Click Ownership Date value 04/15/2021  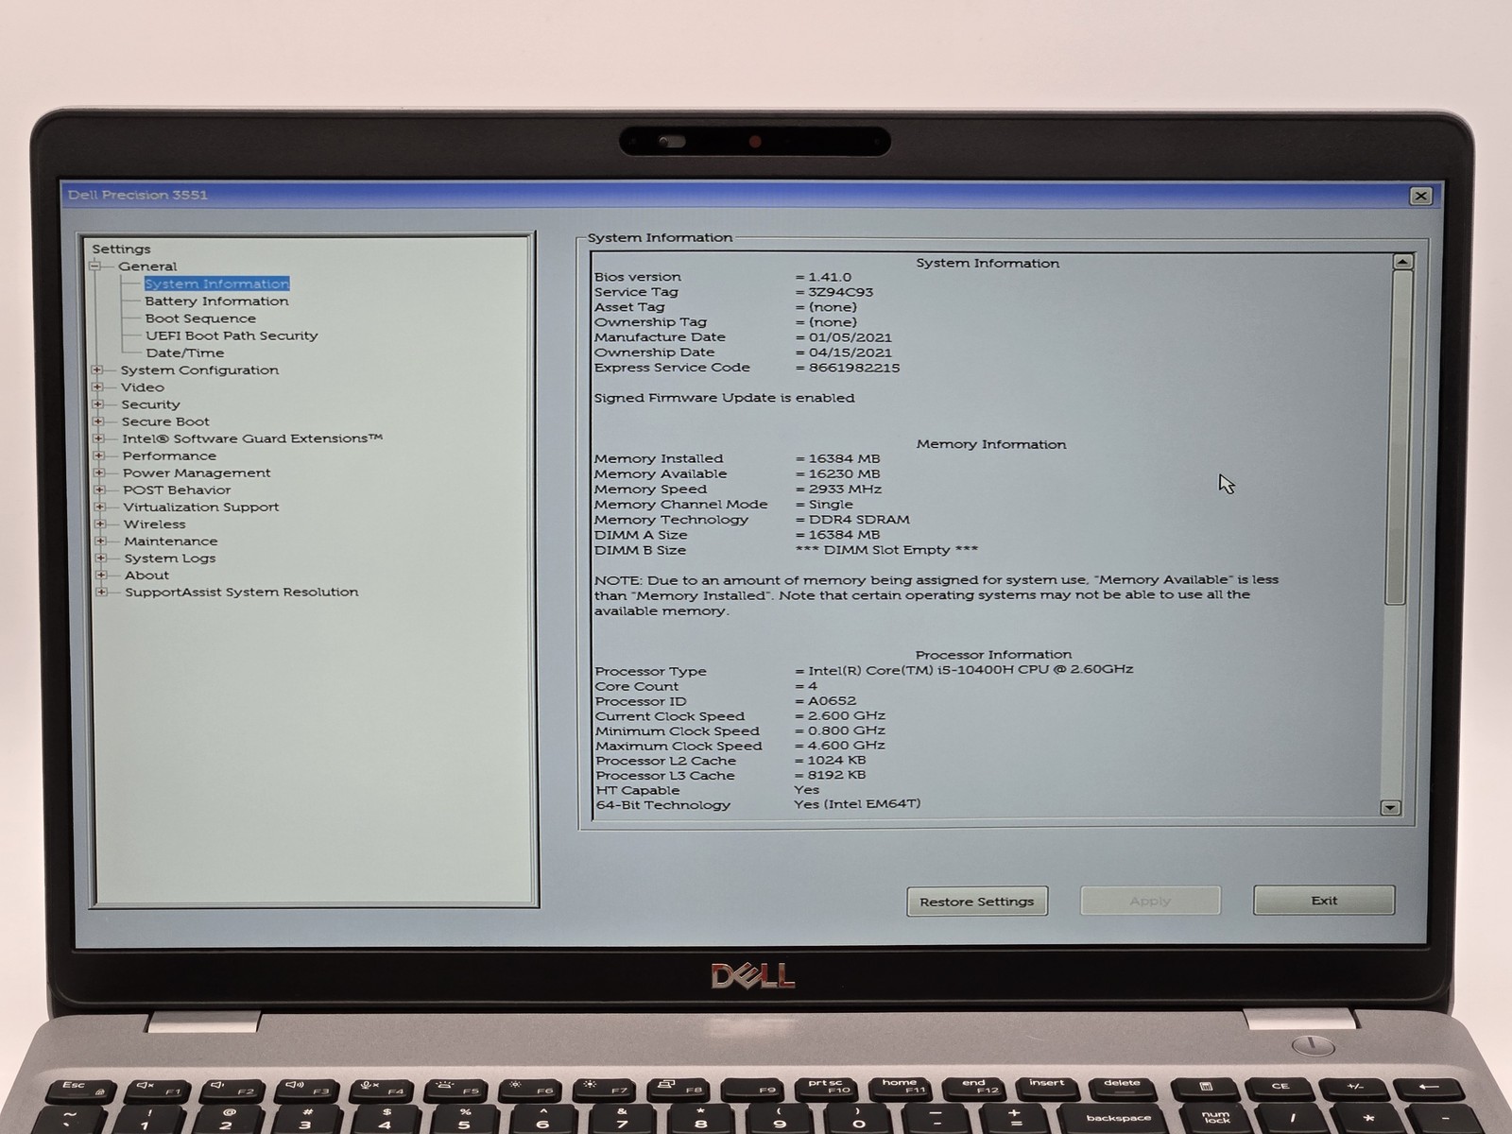[x=850, y=352]
